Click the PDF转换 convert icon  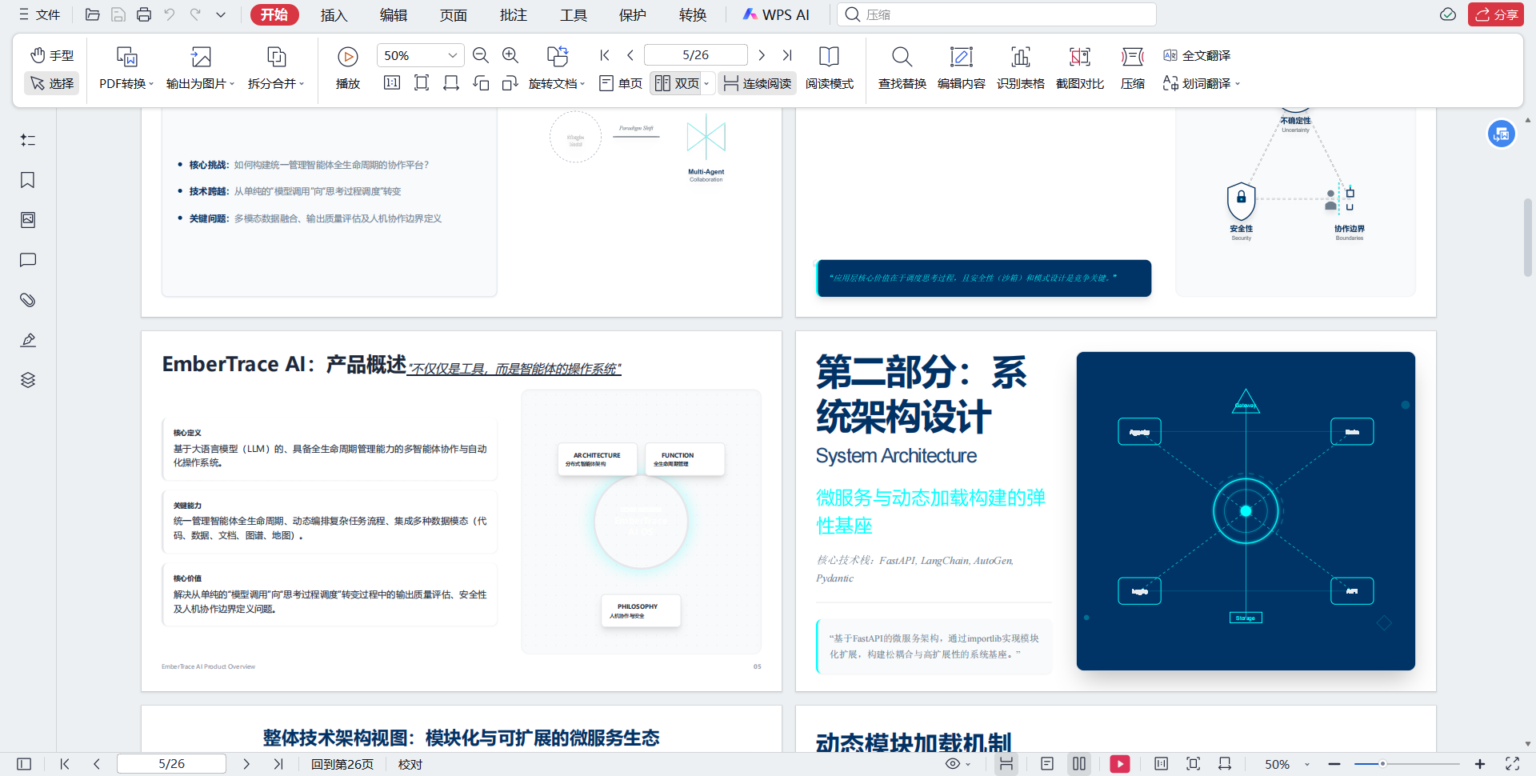tap(126, 56)
